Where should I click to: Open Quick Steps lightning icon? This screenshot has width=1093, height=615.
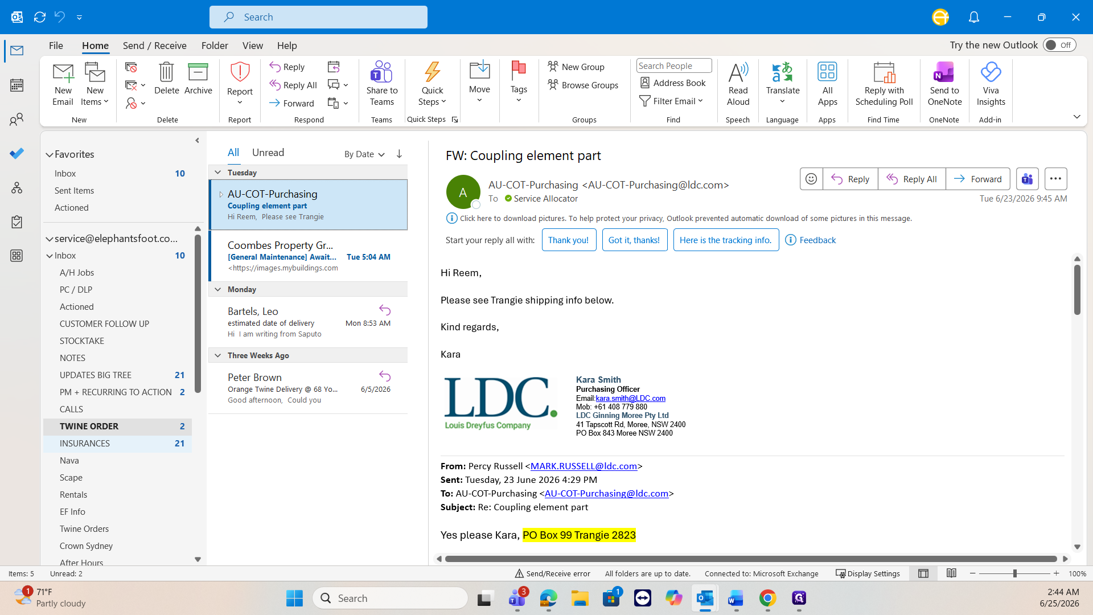(432, 73)
